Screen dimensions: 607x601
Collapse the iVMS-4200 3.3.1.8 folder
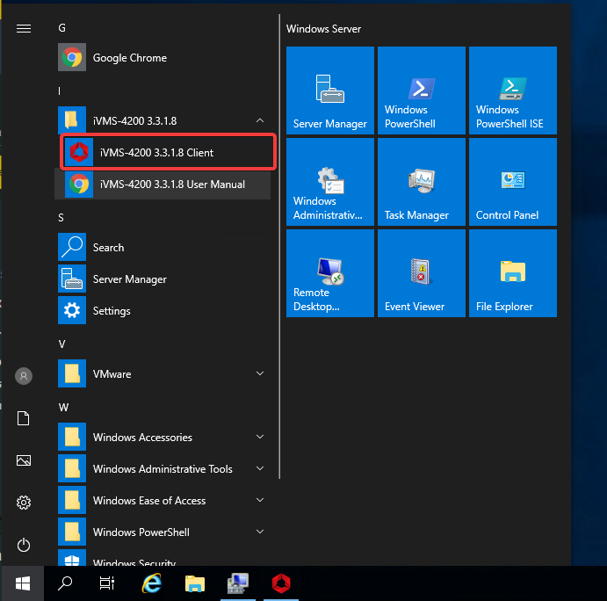click(x=260, y=120)
